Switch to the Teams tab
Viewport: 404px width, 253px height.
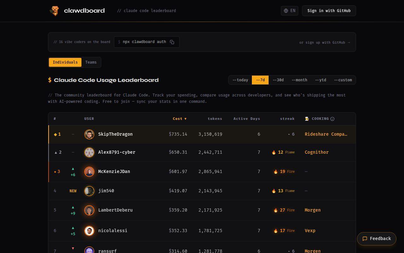91,62
